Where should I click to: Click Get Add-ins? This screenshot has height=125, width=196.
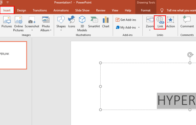(x=126, y=20)
